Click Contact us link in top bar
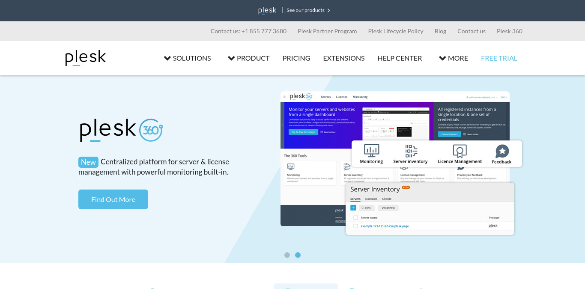 tap(472, 31)
